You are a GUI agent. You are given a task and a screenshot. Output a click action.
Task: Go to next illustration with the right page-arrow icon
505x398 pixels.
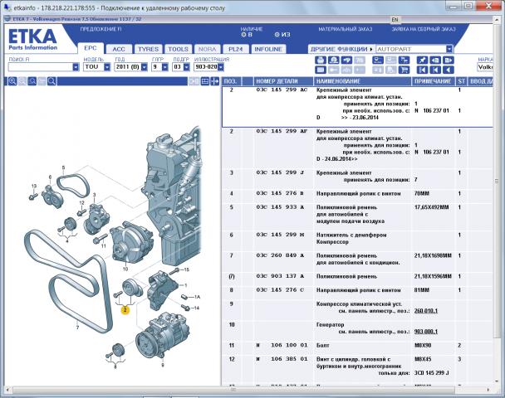coord(449,61)
